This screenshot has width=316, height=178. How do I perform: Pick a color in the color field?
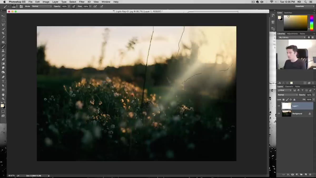tap(295, 23)
